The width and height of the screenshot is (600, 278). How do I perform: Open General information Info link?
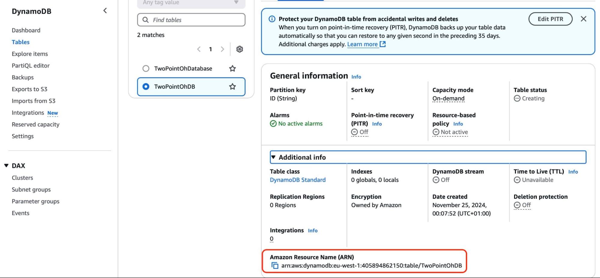[x=356, y=77]
